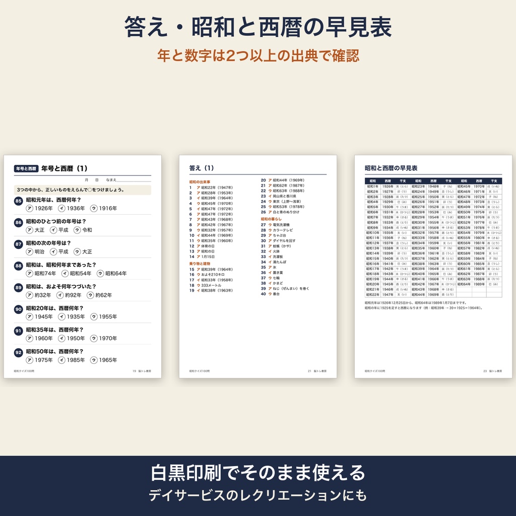516x516 pixels.
Task: Click answer 12 ア 体育の日
Action: 202,246
